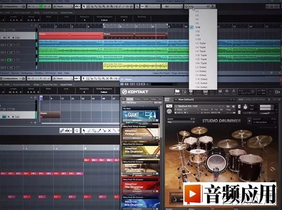The width and height of the screenshot is (282, 210).
Task: Open Touch dropdown in lower project window
Action: [63, 79]
